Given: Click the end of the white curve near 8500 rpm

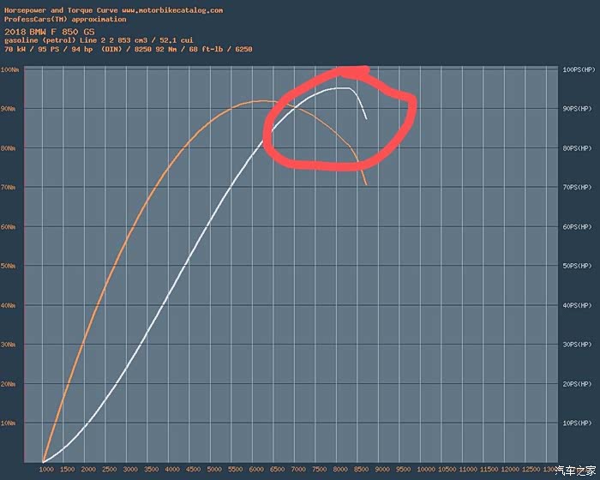Looking at the screenshot, I should 367,118.
